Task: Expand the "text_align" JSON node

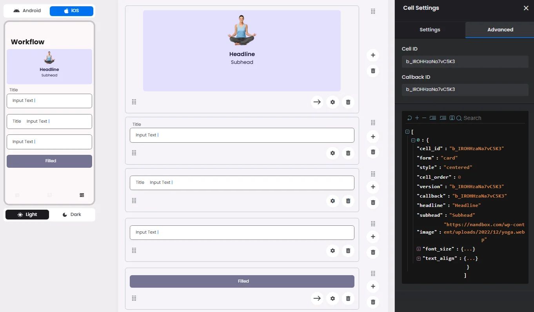Action: [419, 258]
